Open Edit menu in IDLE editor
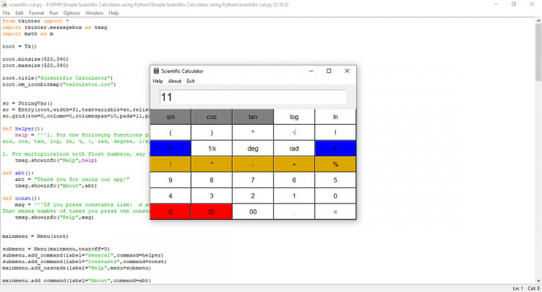 click(20, 13)
